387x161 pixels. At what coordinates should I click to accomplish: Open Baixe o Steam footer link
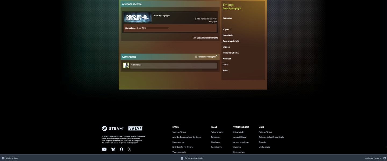265,132
